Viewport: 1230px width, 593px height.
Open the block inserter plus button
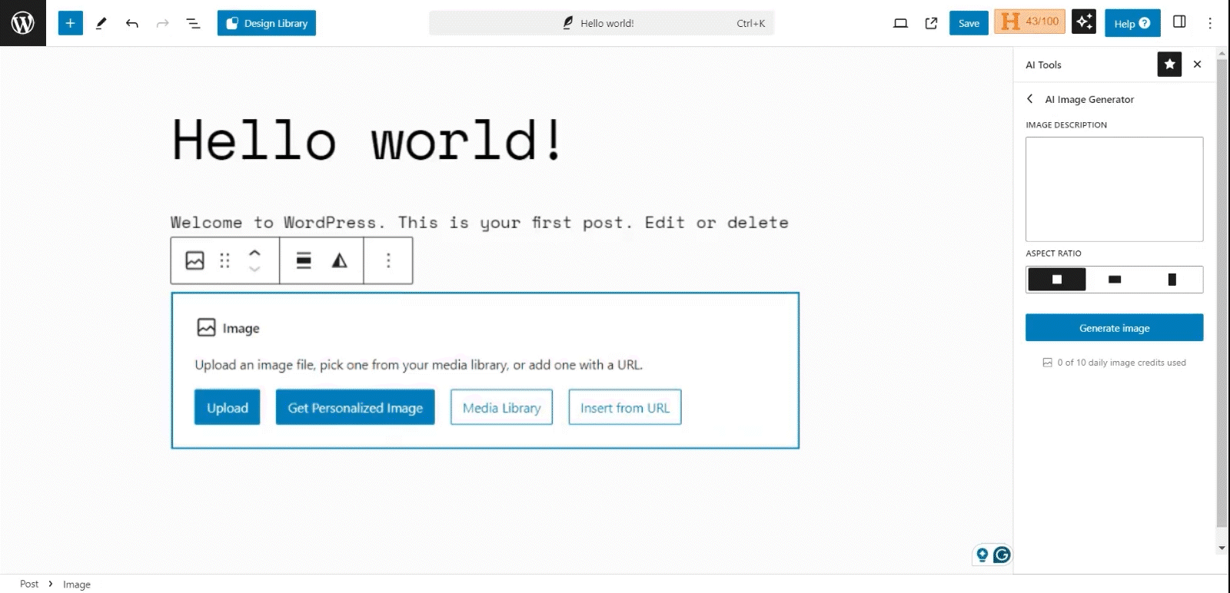(70, 23)
